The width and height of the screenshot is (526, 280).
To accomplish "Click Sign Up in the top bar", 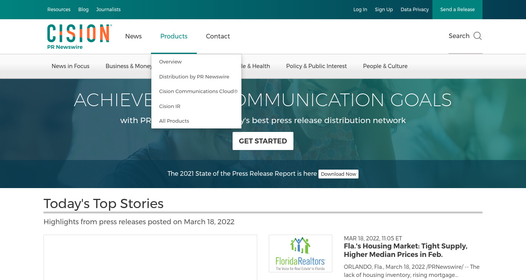I will pyautogui.click(x=384, y=10).
